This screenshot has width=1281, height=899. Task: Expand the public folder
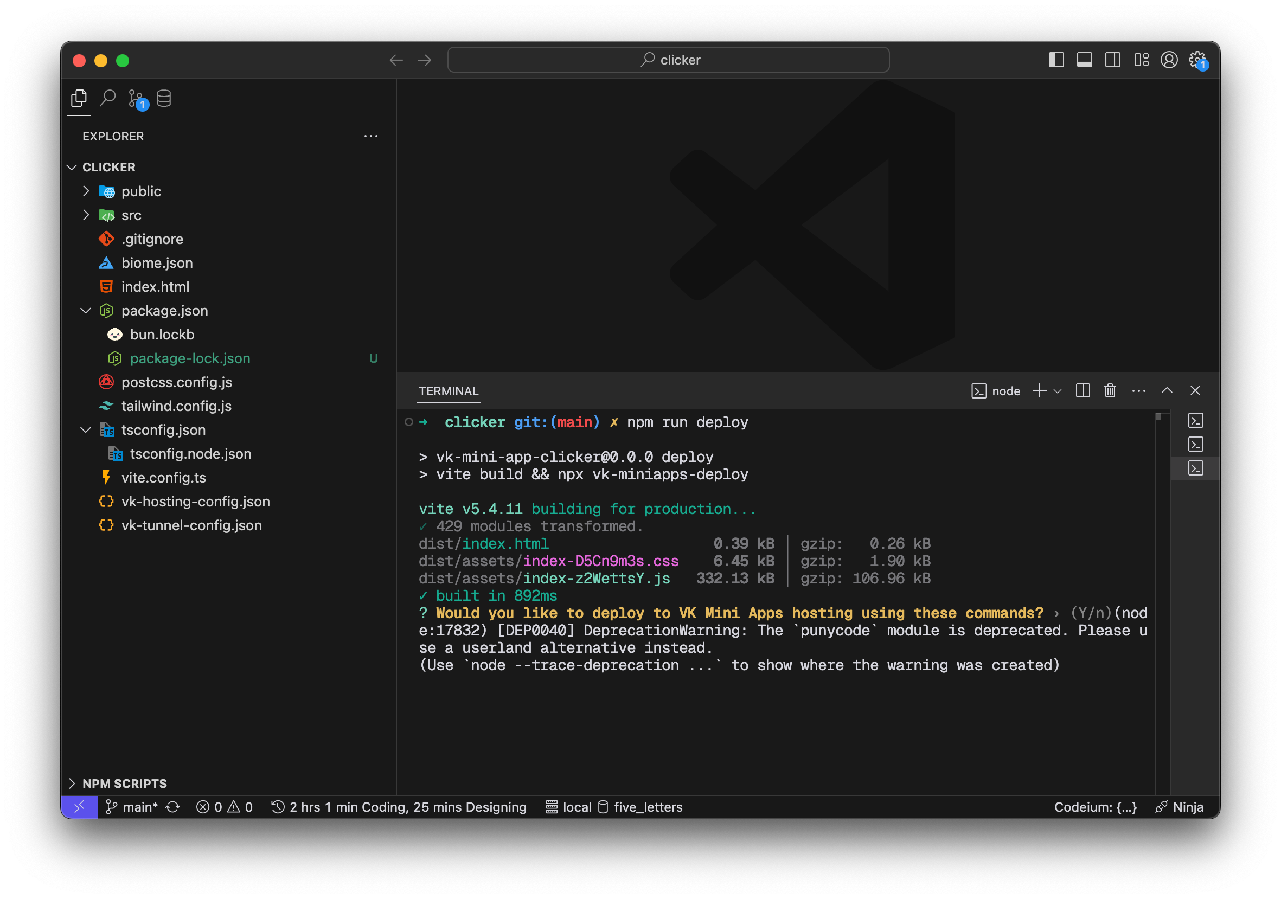(x=86, y=191)
